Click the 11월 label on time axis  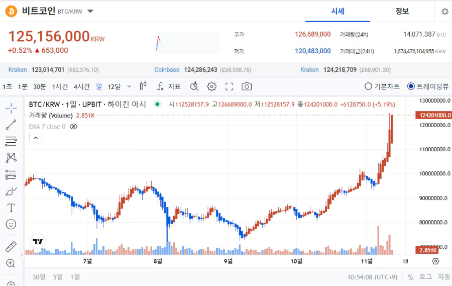pos(367,261)
